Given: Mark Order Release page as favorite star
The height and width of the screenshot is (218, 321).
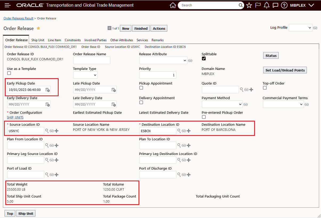Looking at the screenshot, I should (38, 28).
